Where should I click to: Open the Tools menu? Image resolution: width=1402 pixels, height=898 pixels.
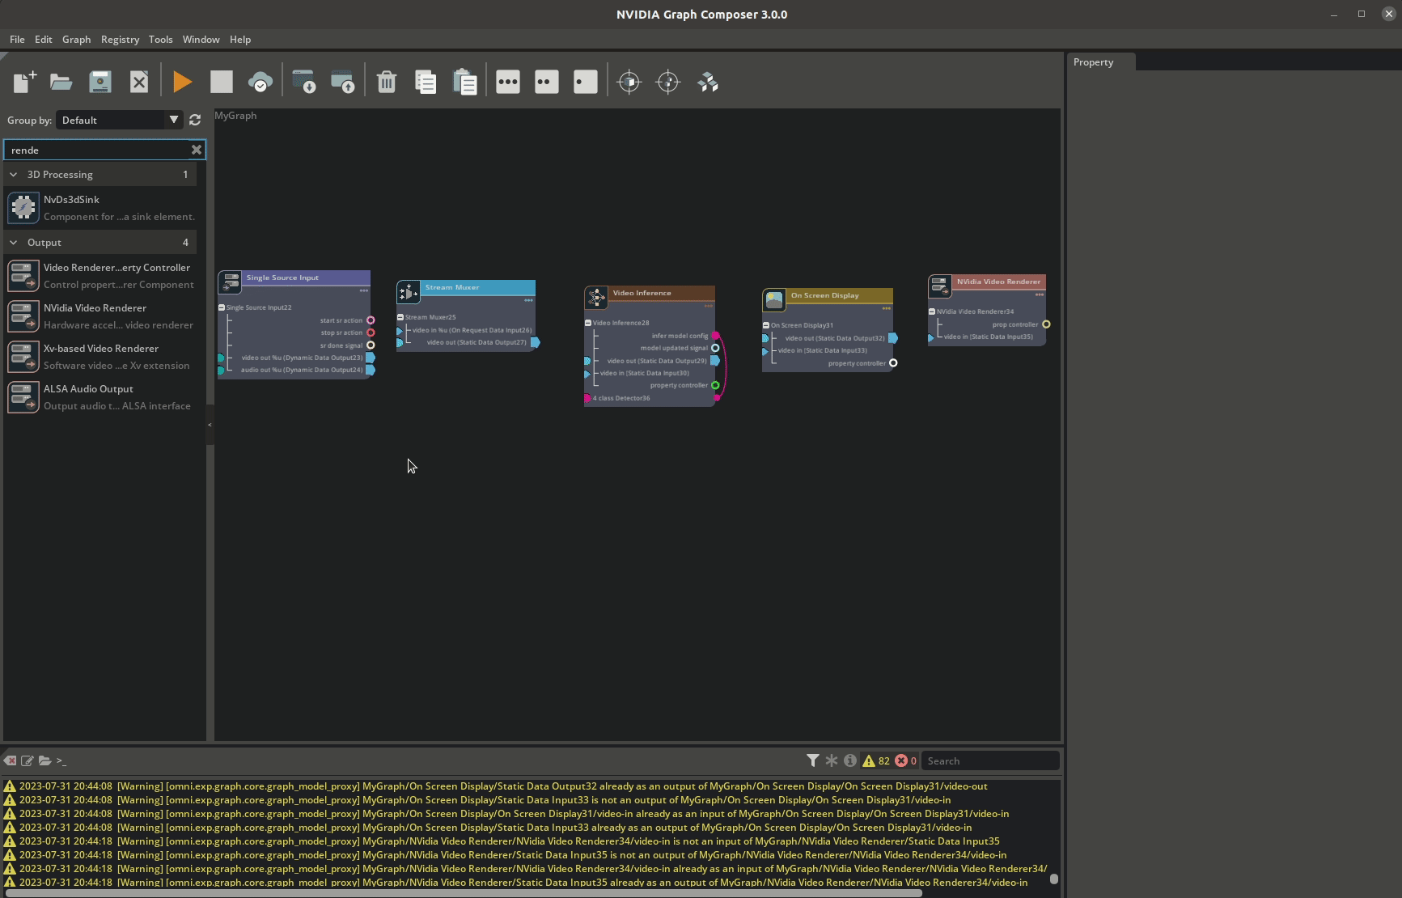(160, 39)
